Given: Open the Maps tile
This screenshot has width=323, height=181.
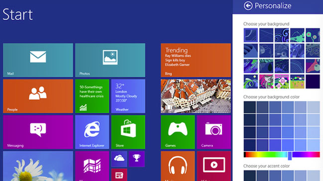Looking at the screenshot, I should point(92,166).
